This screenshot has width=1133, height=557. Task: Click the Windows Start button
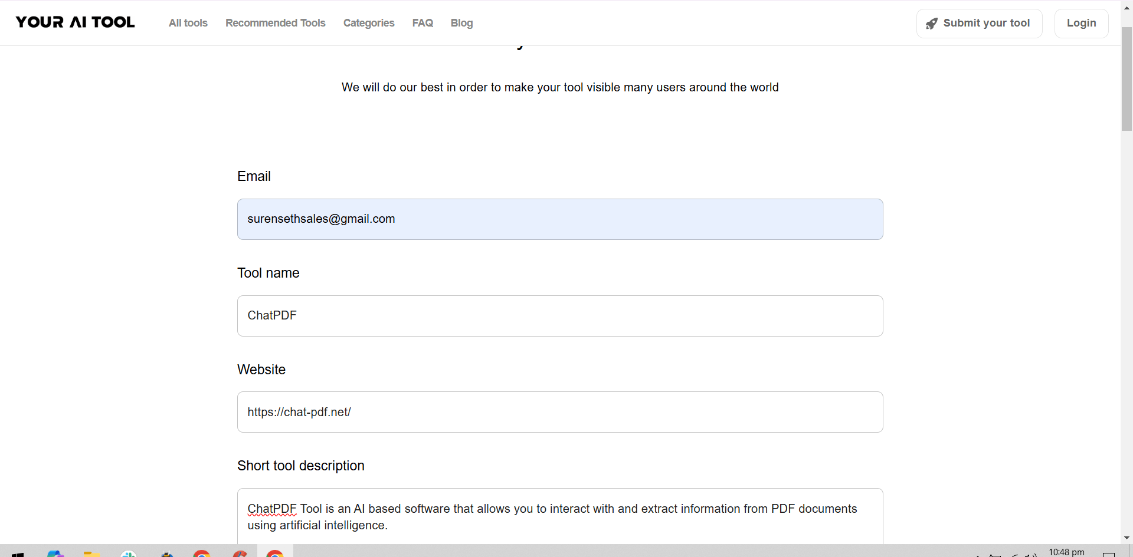pos(18,554)
